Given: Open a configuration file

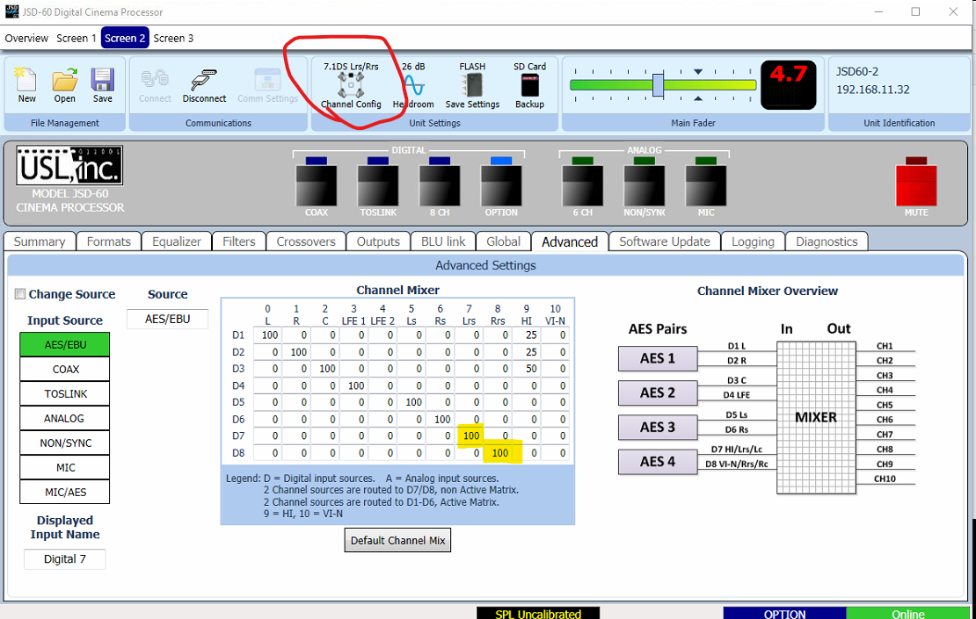Looking at the screenshot, I should click(64, 84).
